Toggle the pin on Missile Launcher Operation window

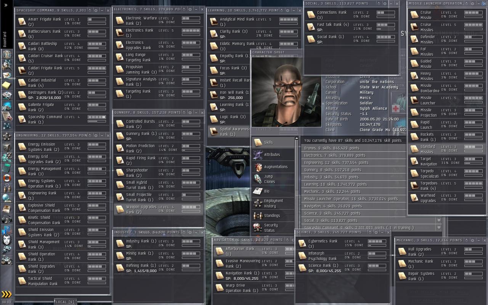473,3
